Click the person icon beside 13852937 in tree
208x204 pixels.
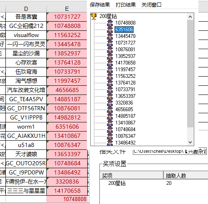pyautogui.click(x=110, y=56)
